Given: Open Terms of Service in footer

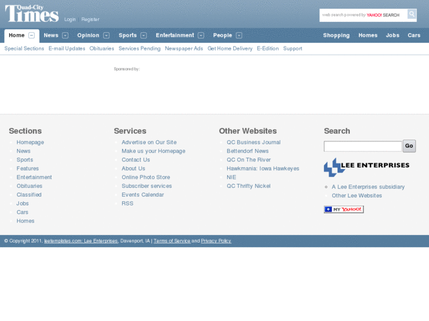Looking at the screenshot, I should point(172,241).
